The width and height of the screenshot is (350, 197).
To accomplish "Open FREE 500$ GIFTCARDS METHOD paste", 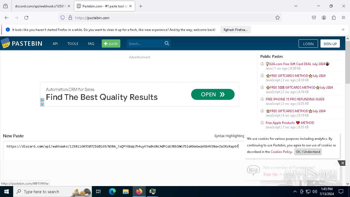I will 299,88.
